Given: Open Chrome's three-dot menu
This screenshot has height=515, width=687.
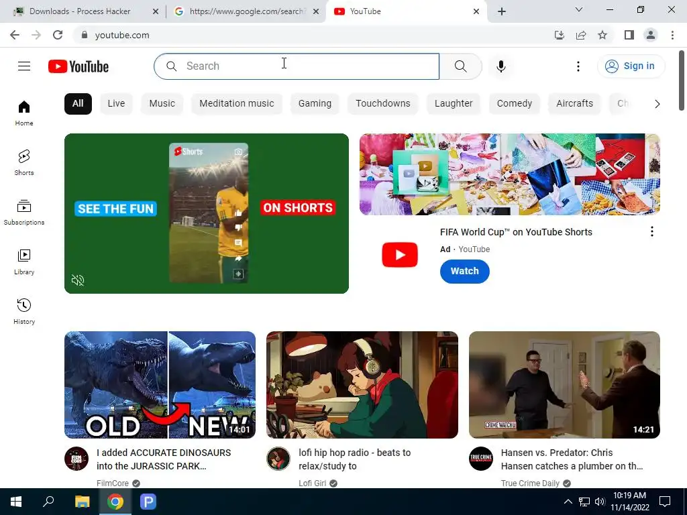Looking at the screenshot, I should coord(672,35).
